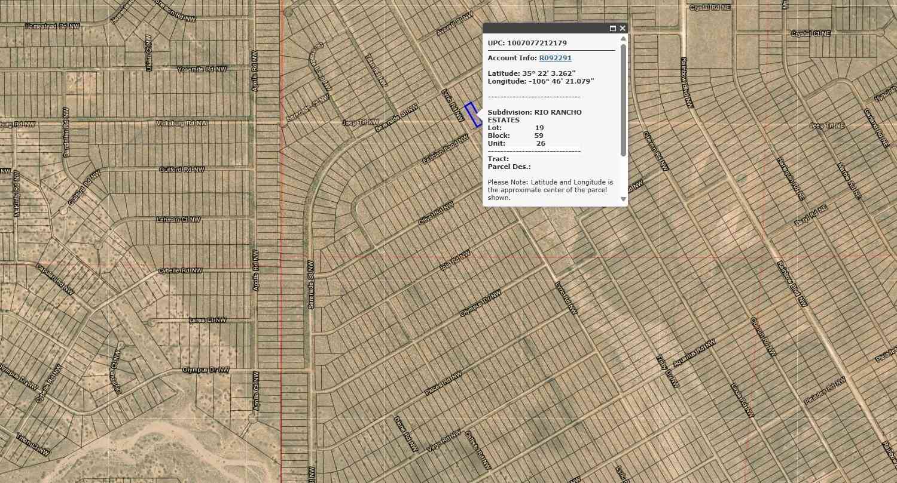The height and width of the screenshot is (483, 897).
Task: Click the popup vertical scrollbar thumb
Action: [623, 100]
